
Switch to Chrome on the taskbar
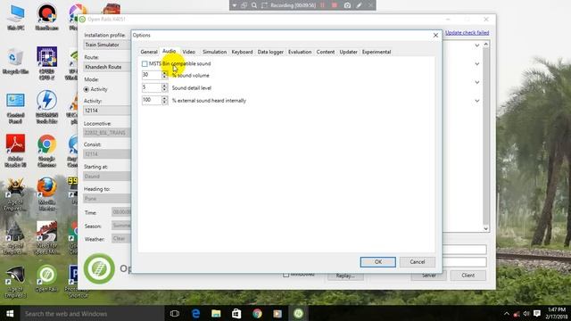[x=257, y=313]
